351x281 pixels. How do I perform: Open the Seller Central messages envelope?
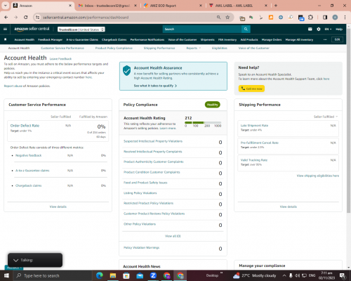(x=310, y=29)
